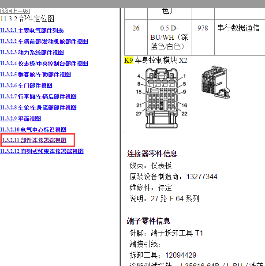Image resolution: width=265 pixels, height=266 pixels.
Task: Click the 线束：仪表板 line
Action: click(150, 165)
